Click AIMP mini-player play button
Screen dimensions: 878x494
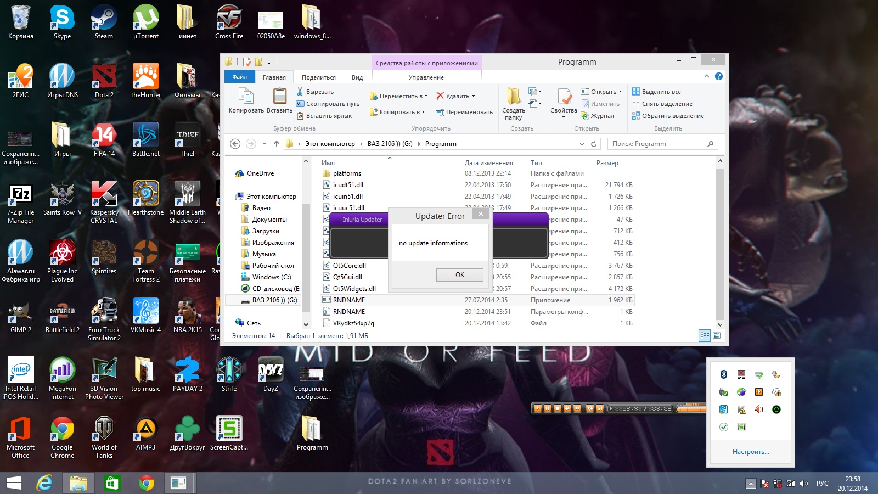point(538,408)
